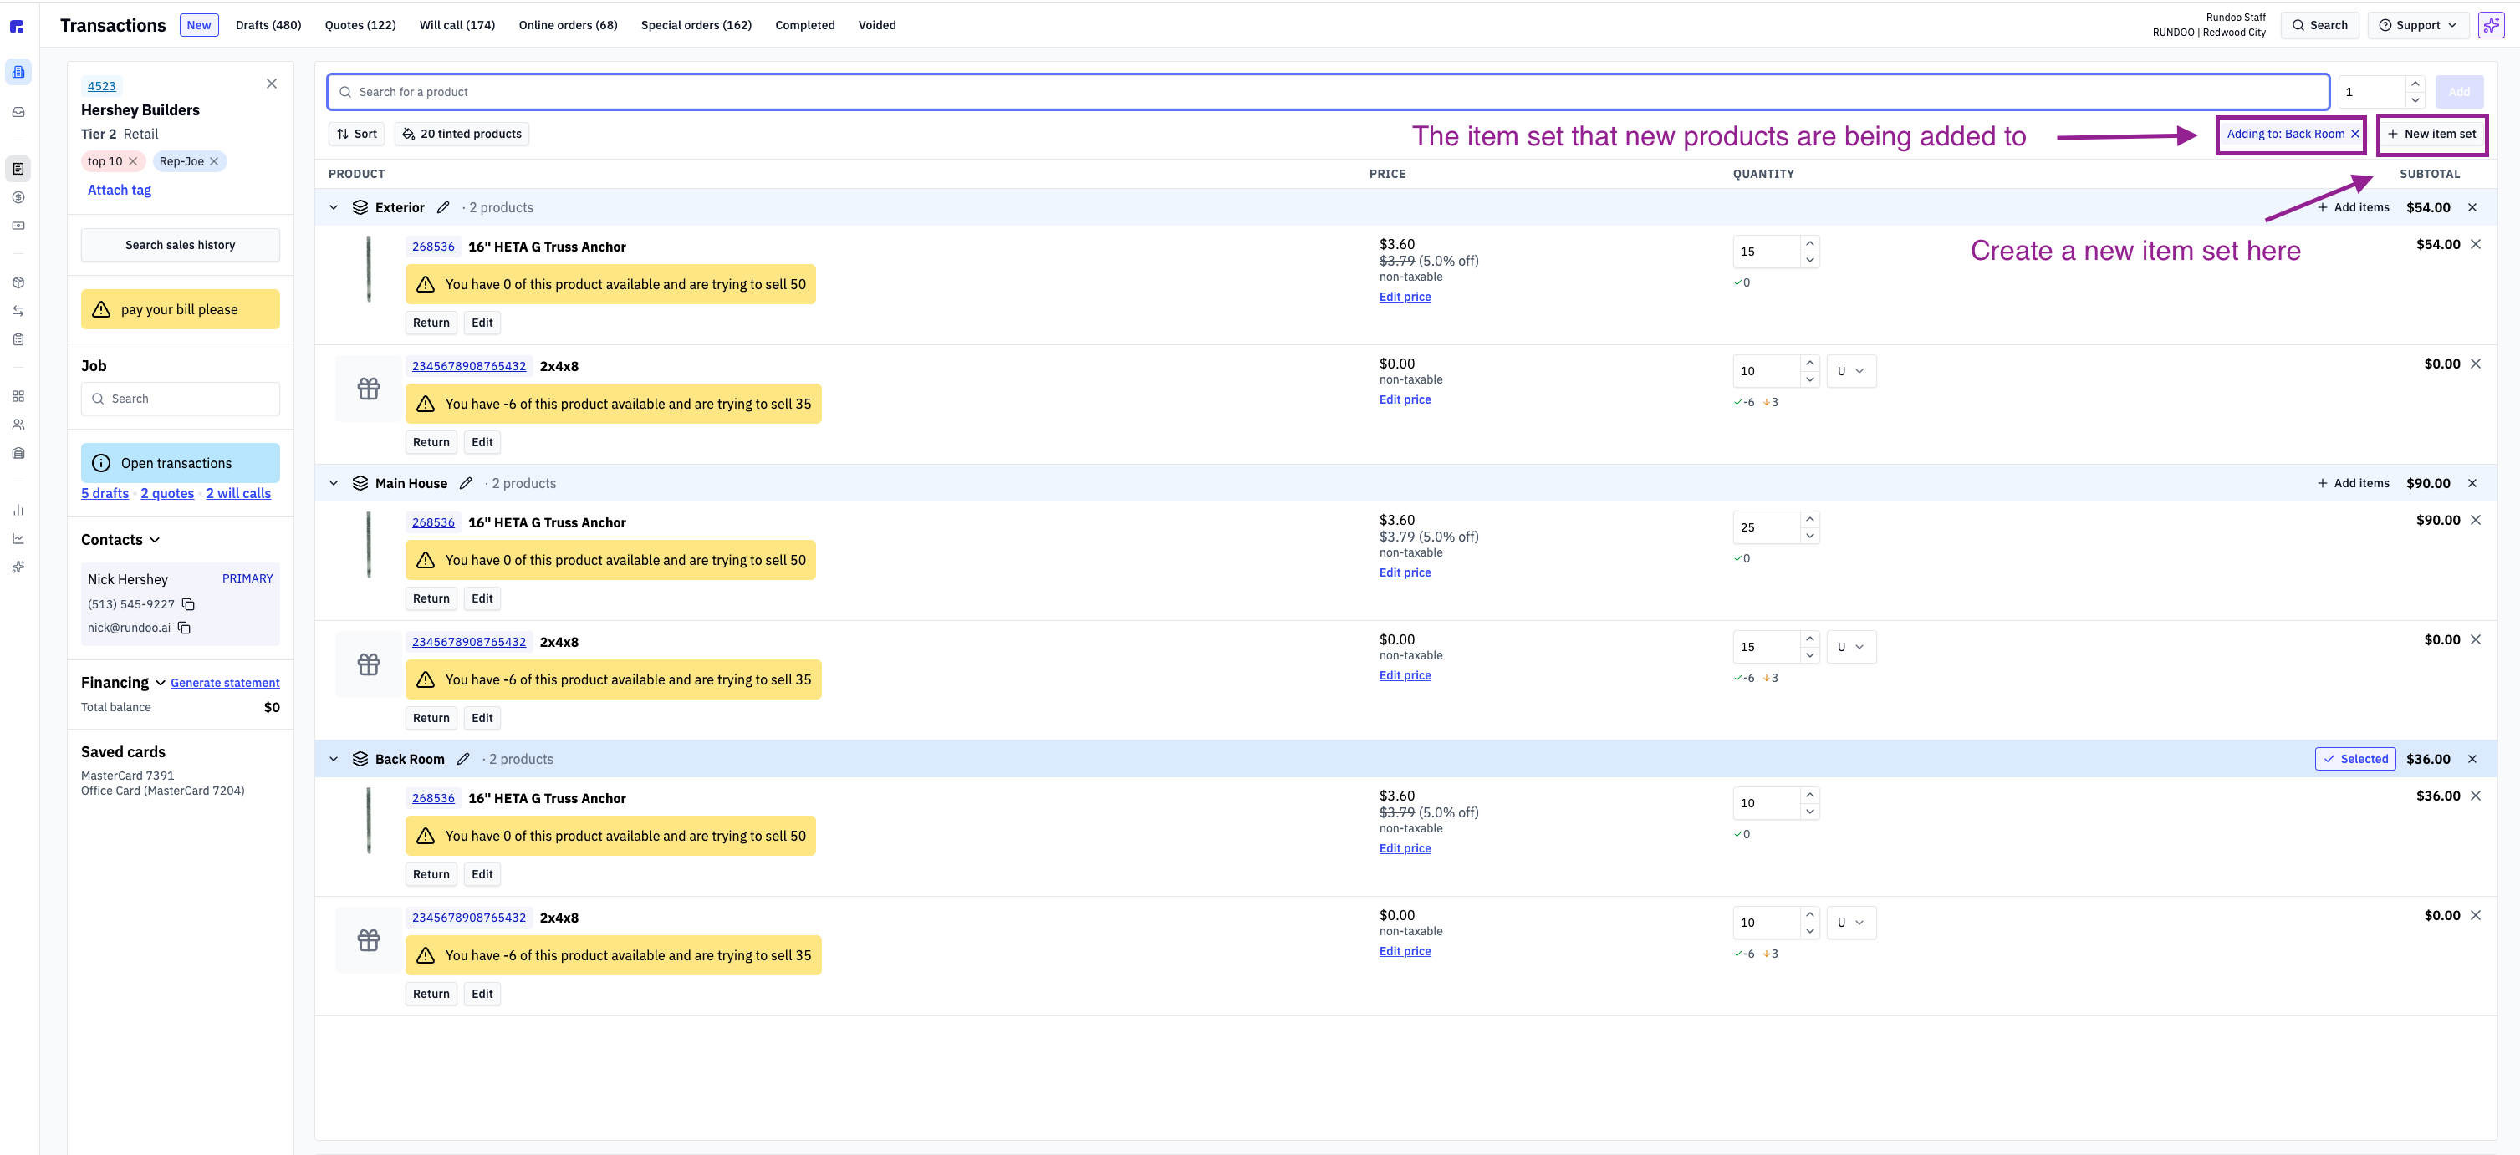Click Add items for Exterior set
Screen dimensions: 2520x1155
[2353, 207]
